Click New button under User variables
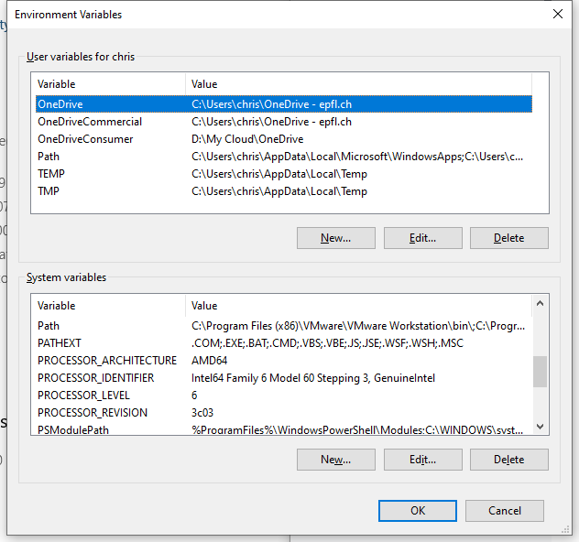The width and height of the screenshot is (579, 542). click(x=336, y=238)
